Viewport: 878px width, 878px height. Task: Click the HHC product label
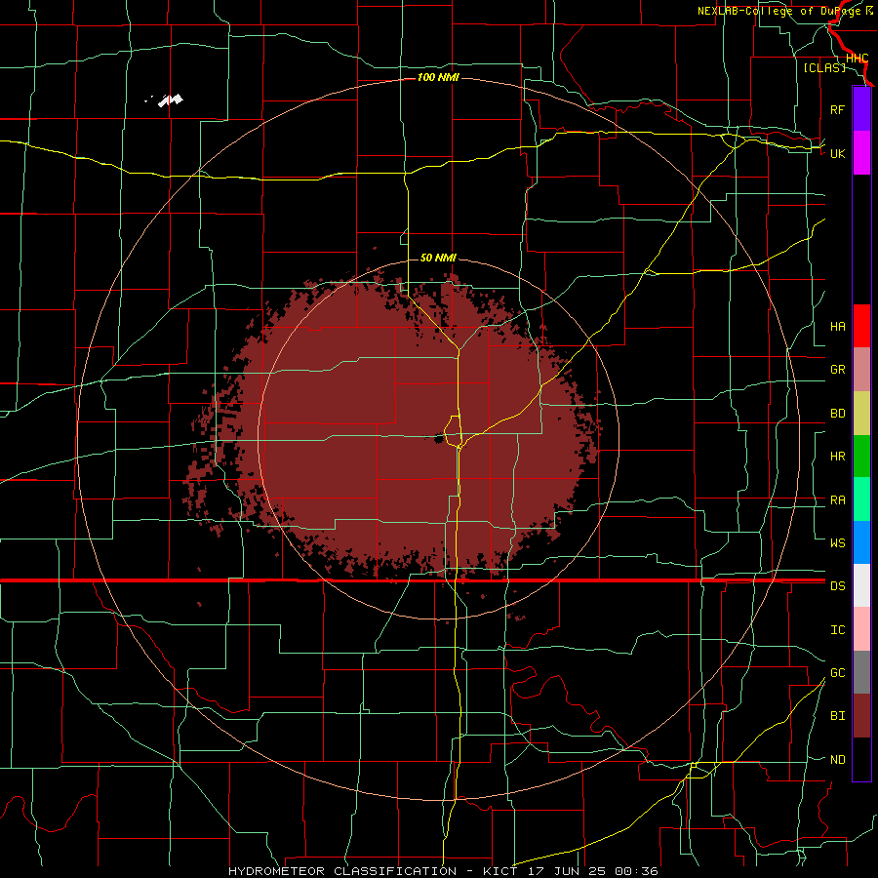(x=857, y=59)
